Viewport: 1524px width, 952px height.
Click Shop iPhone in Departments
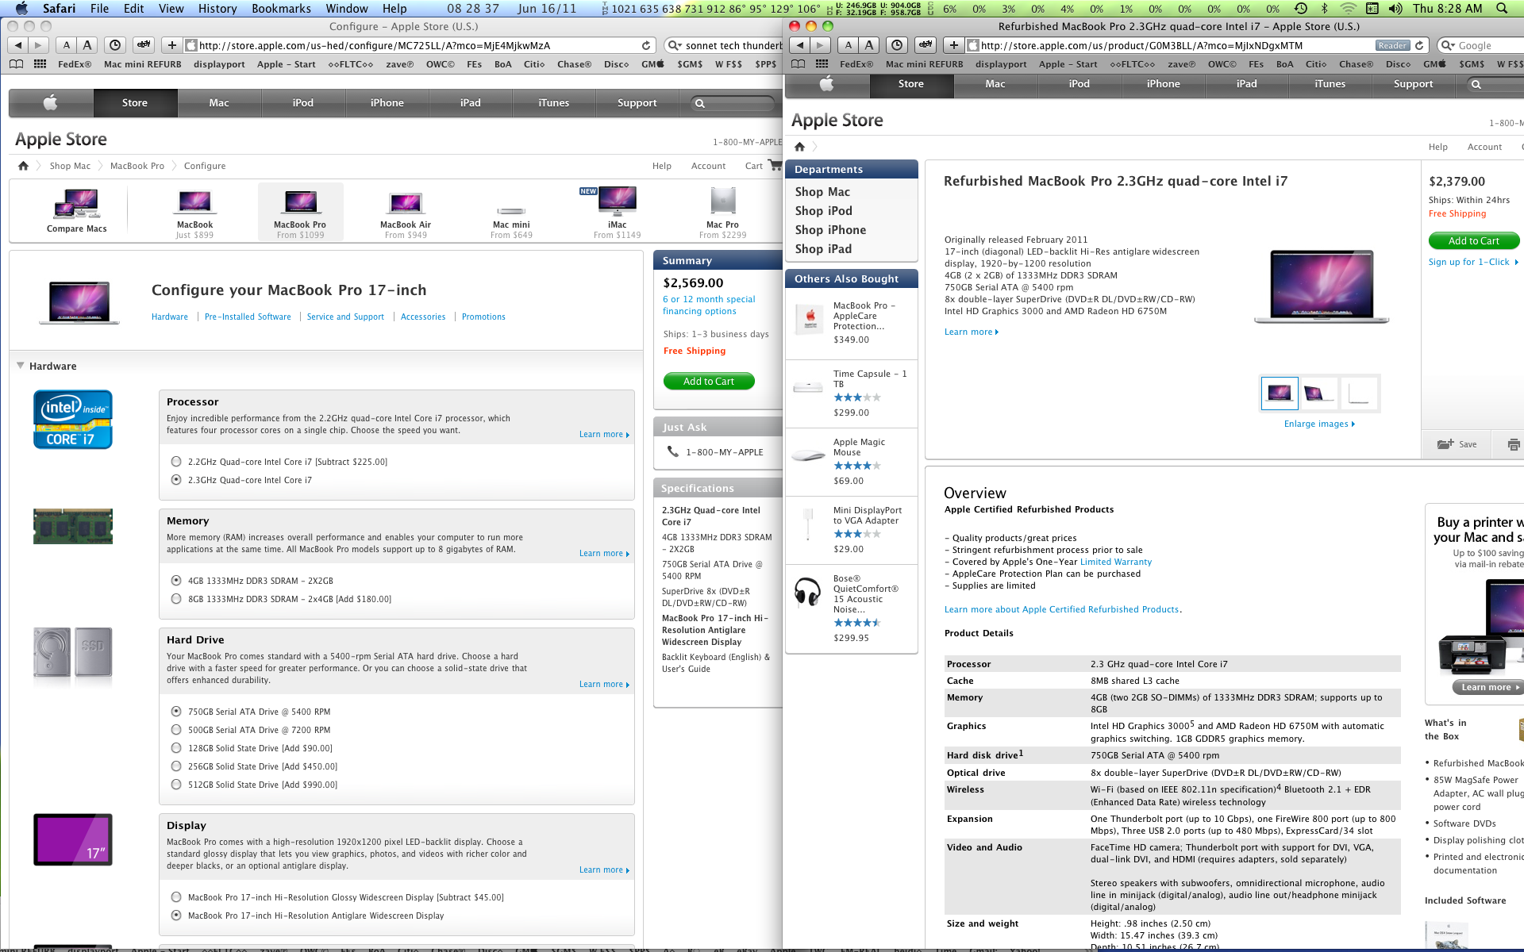830,230
